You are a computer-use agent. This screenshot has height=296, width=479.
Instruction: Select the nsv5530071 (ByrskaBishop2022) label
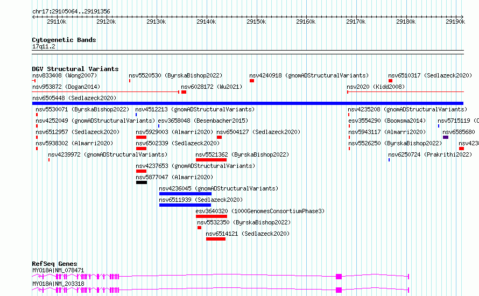[x=82, y=109]
